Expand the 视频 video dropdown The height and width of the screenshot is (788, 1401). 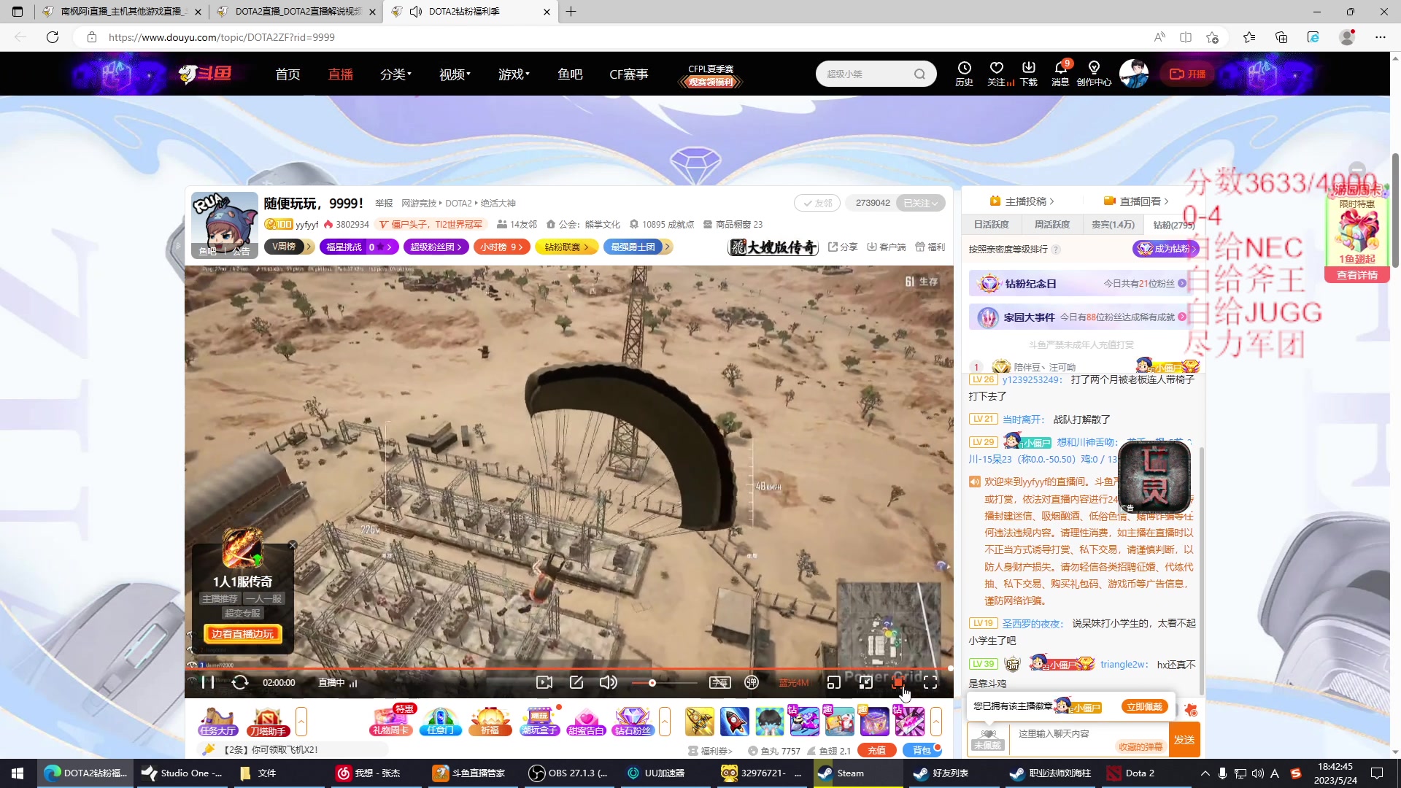[455, 74]
